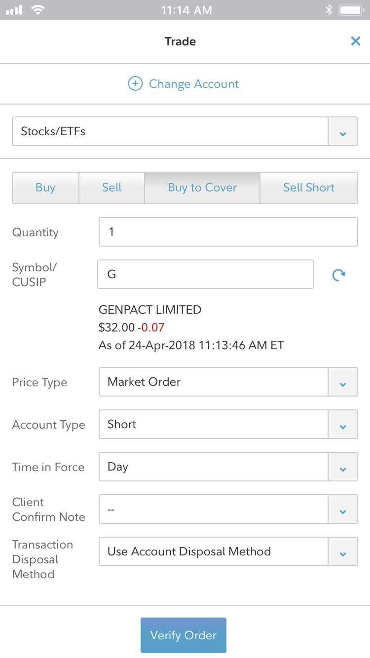Select the Buy action tab
The image size is (370, 658).
[x=45, y=187]
